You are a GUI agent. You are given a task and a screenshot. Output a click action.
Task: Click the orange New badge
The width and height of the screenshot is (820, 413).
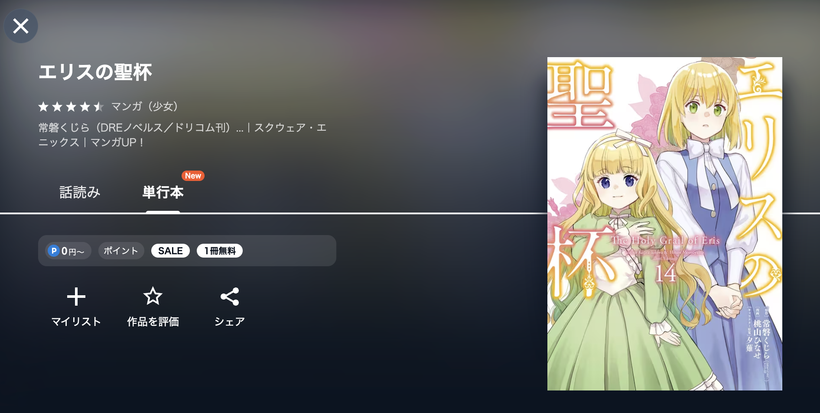pos(193,176)
